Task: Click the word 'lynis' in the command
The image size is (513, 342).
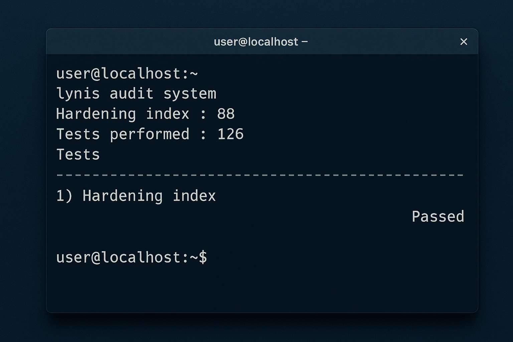Action: pos(78,94)
